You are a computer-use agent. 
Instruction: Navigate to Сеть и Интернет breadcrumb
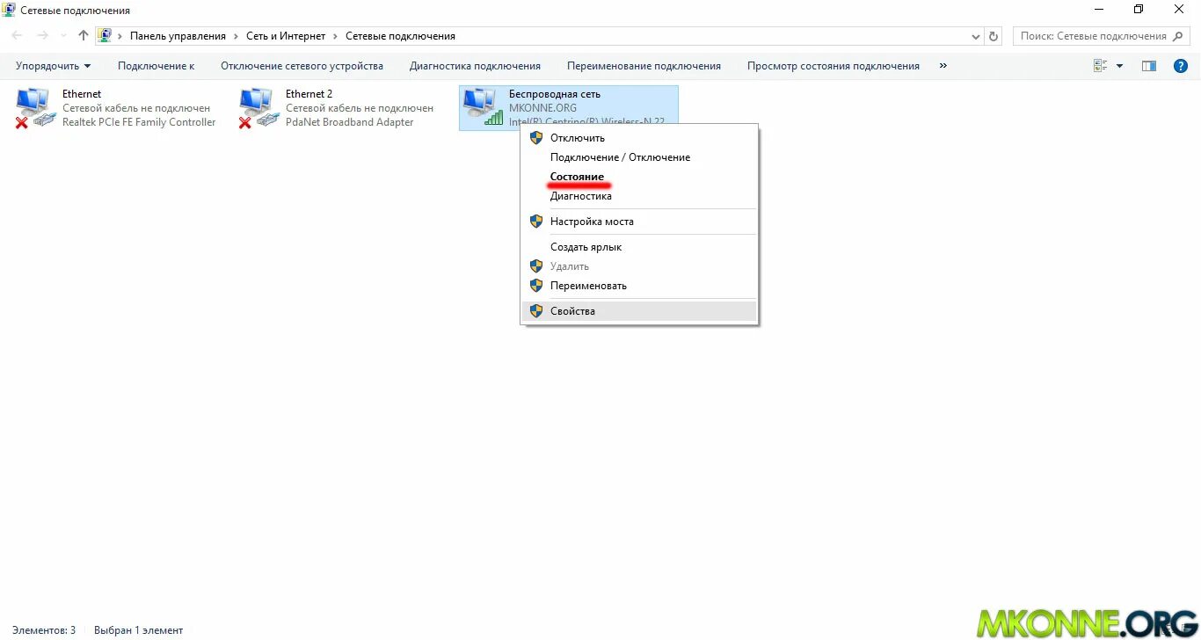tap(286, 36)
